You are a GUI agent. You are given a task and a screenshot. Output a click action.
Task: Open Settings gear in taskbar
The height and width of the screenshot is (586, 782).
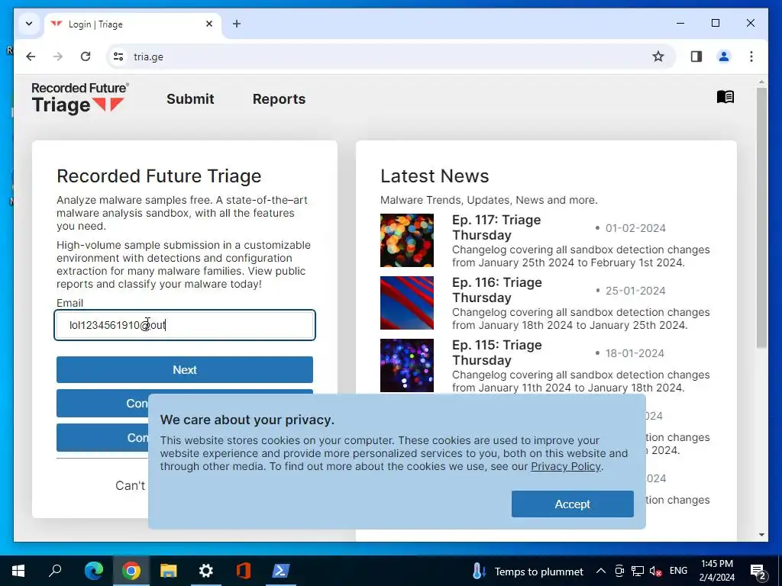click(206, 571)
